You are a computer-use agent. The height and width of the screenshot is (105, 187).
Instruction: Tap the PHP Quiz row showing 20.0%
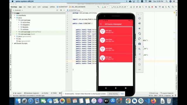116,32
